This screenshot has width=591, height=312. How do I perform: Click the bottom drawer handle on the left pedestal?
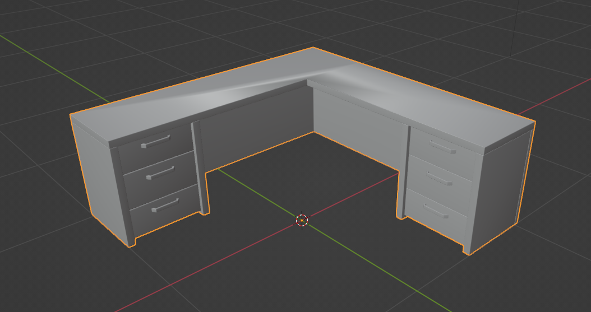click(165, 206)
